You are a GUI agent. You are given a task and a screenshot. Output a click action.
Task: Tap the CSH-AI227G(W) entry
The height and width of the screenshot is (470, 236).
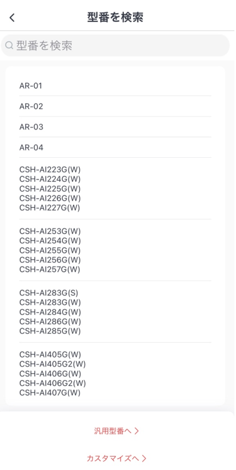50,208
